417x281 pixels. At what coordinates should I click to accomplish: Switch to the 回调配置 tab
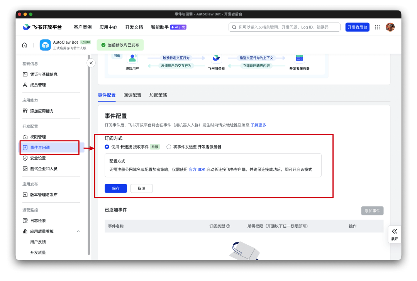(133, 95)
